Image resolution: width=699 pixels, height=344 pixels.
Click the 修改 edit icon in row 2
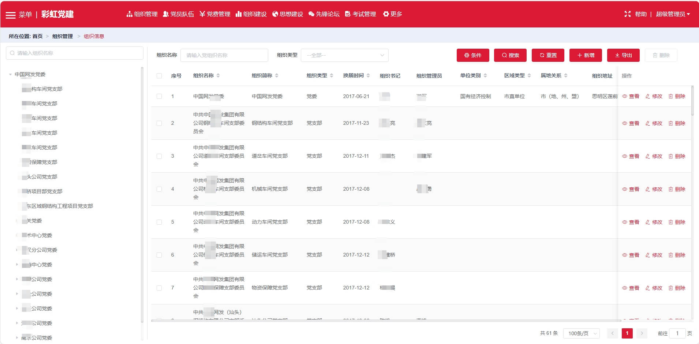[x=647, y=123]
